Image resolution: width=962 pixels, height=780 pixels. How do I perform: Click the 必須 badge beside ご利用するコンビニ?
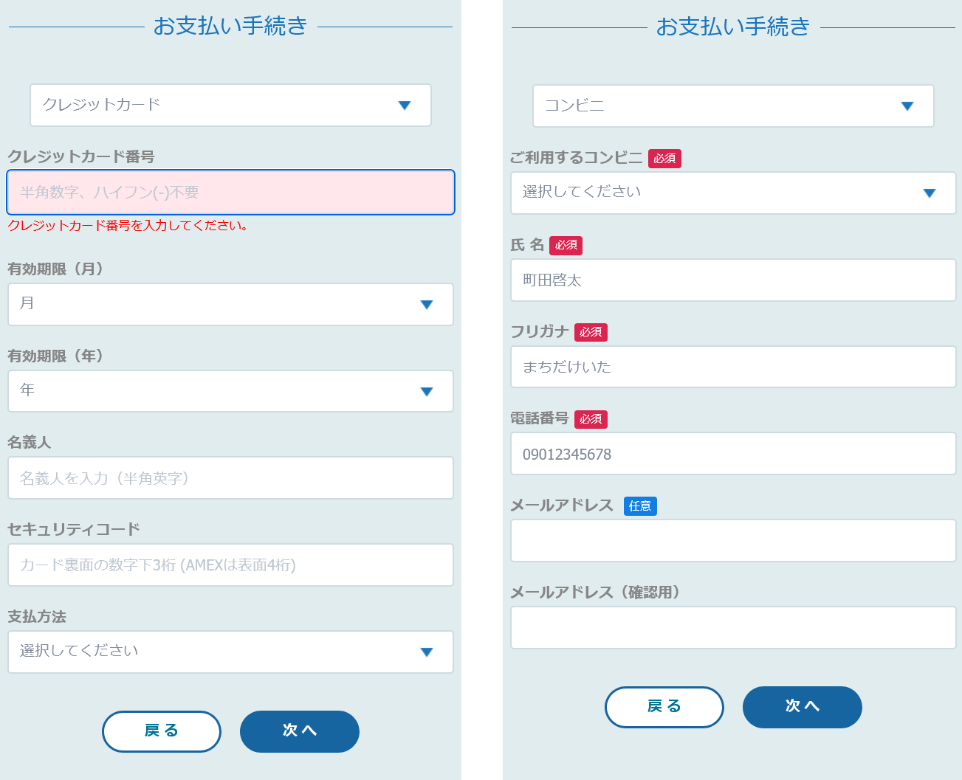pyautogui.click(x=664, y=159)
